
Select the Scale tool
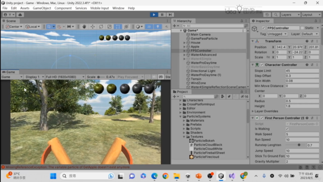coord(110,27)
